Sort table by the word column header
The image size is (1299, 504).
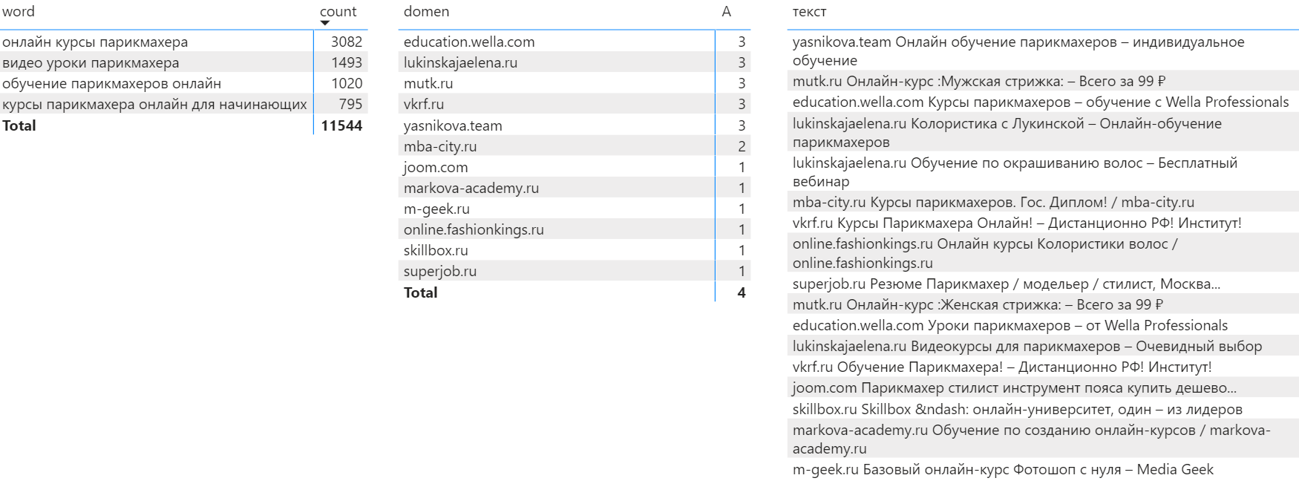(19, 12)
